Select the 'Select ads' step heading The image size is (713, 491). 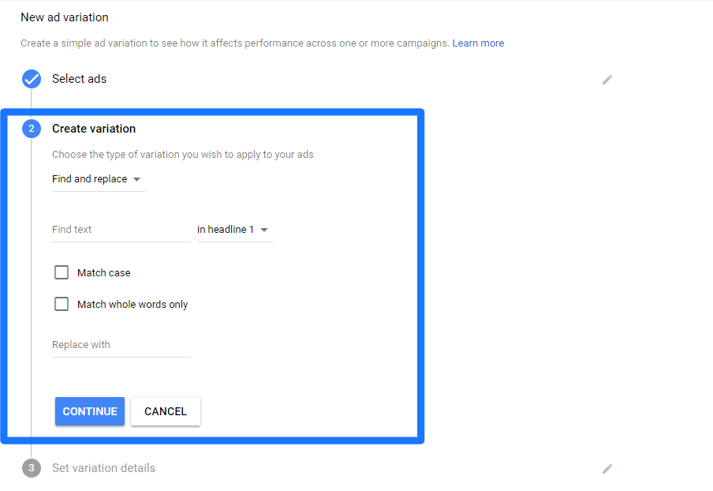[x=79, y=79]
